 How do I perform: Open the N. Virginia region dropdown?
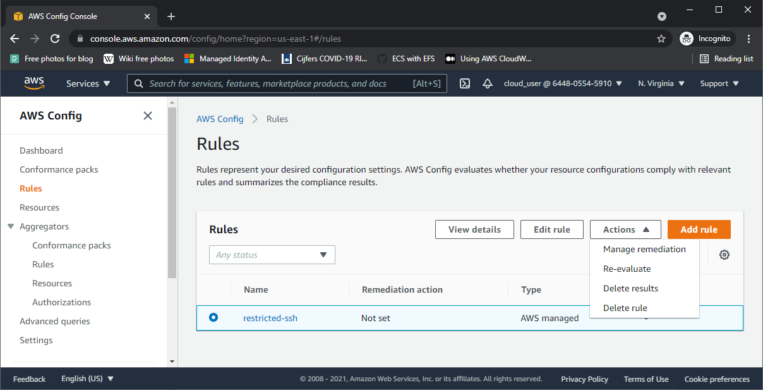click(x=661, y=83)
